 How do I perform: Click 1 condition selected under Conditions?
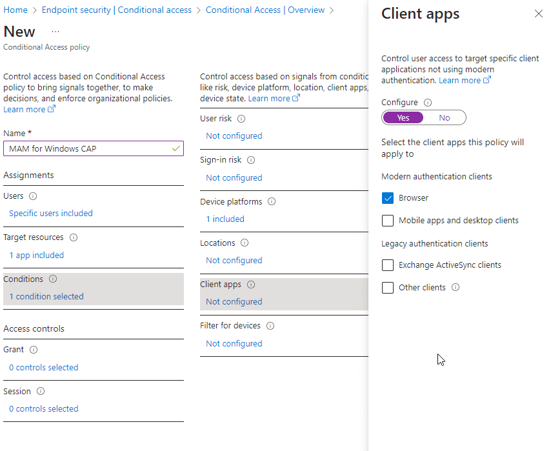[x=46, y=296]
